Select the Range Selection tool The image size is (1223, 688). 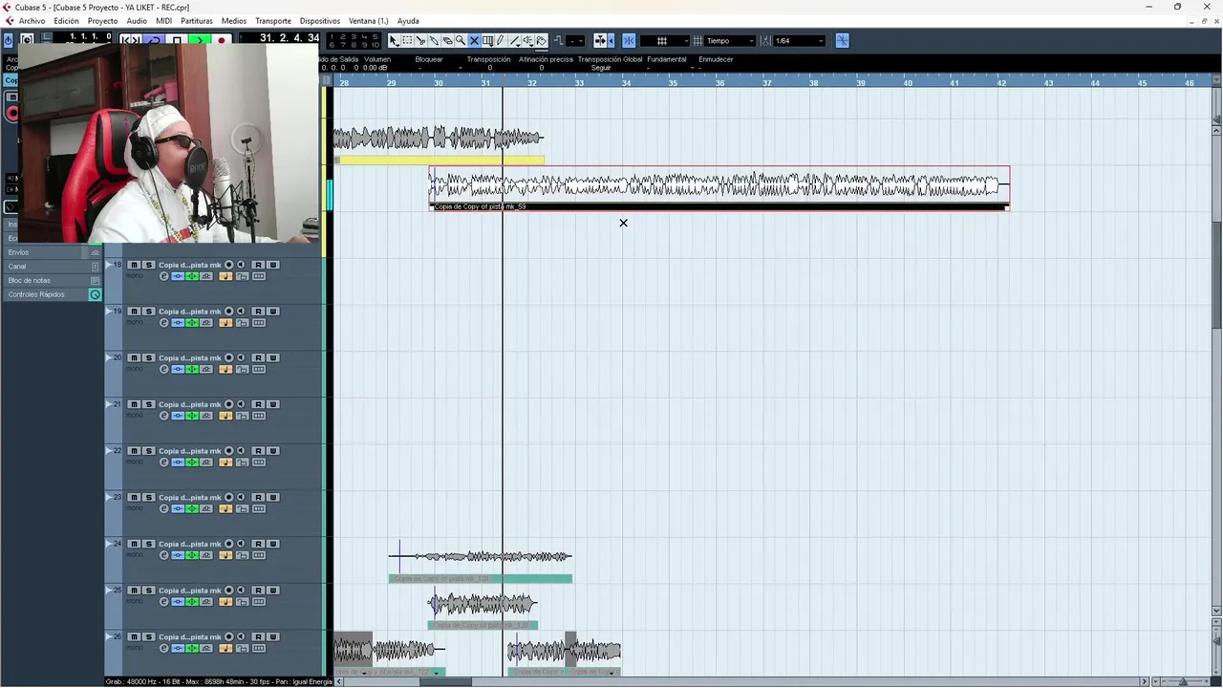[x=407, y=41]
